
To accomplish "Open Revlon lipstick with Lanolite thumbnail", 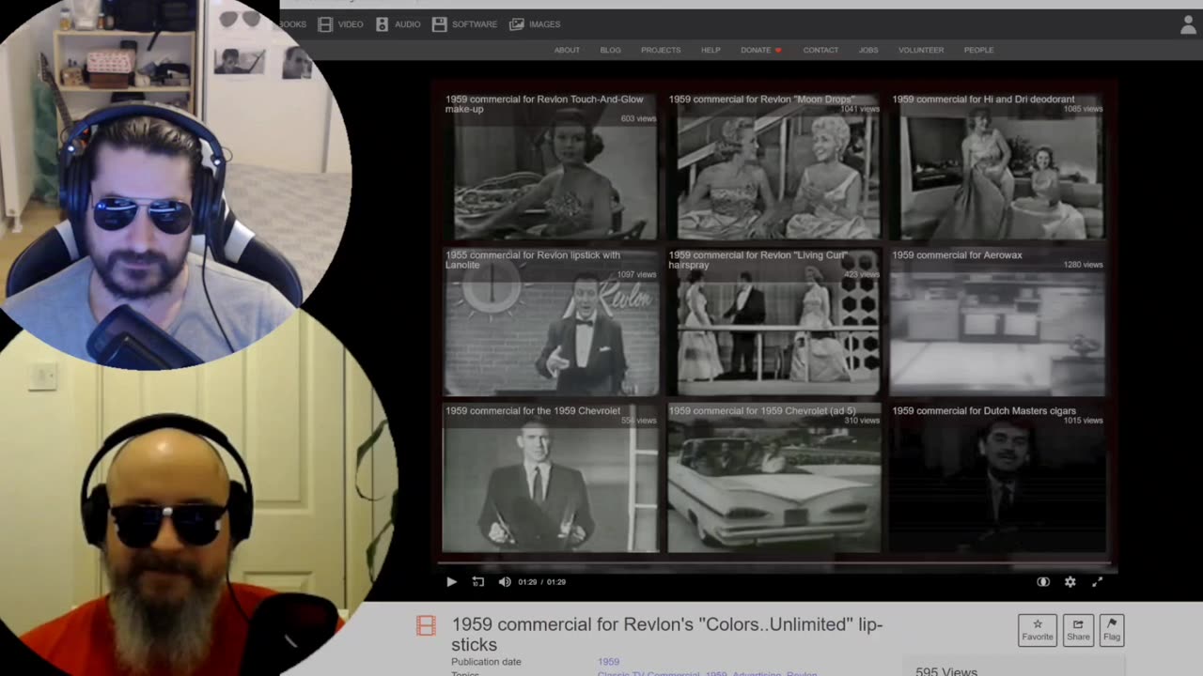I will (551, 322).
